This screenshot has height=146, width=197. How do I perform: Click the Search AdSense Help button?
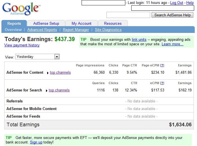172,15
